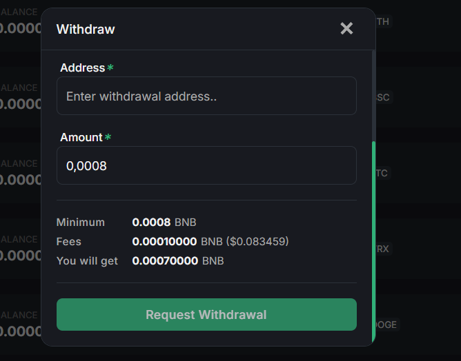Select the BTC network tag behind the dialog

tap(382, 173)
